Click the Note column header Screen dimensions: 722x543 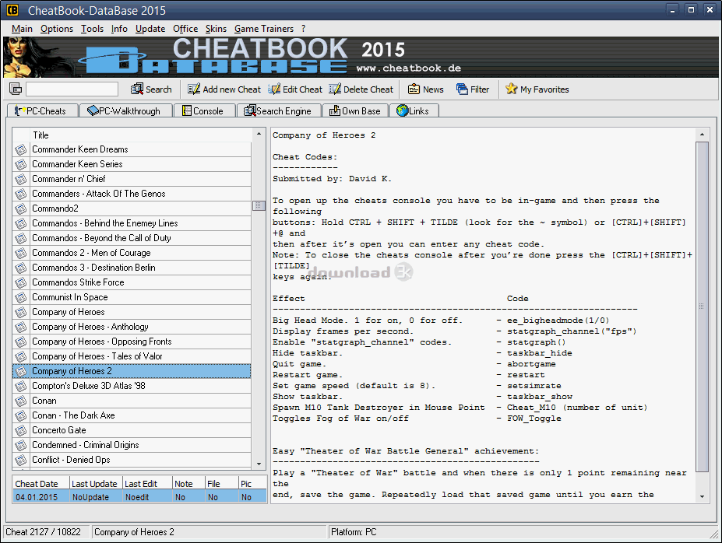coord(188,484)
